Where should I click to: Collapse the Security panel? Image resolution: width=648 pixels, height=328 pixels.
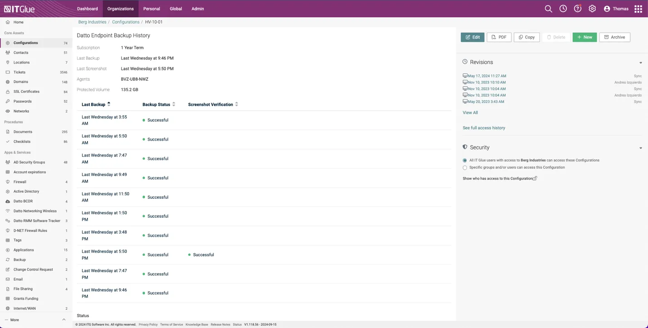tap(640, 148)
